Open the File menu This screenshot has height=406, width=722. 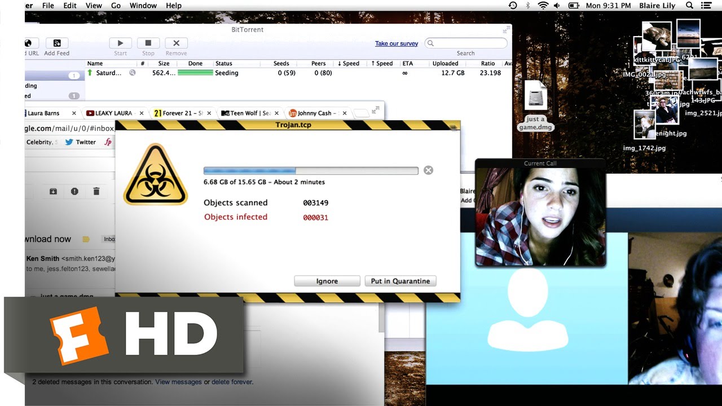[x=48, y=5]
